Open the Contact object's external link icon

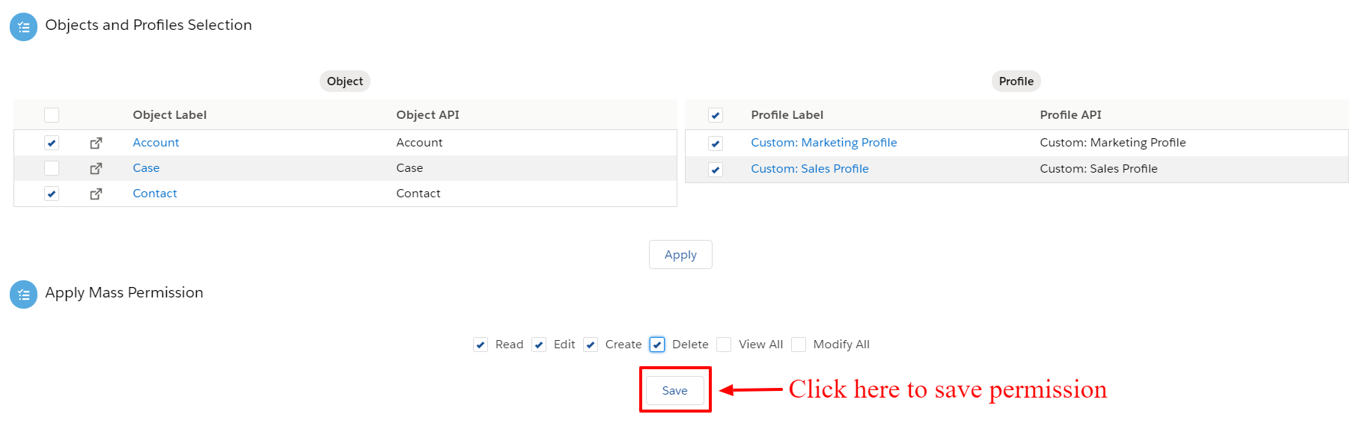pos(96,194)
